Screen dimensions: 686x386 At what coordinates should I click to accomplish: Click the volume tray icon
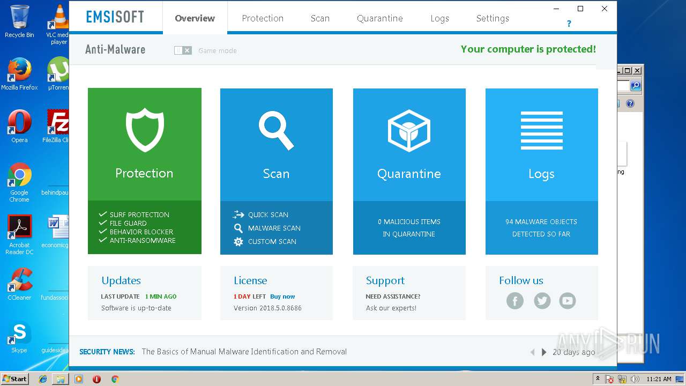tap(634, 379)
